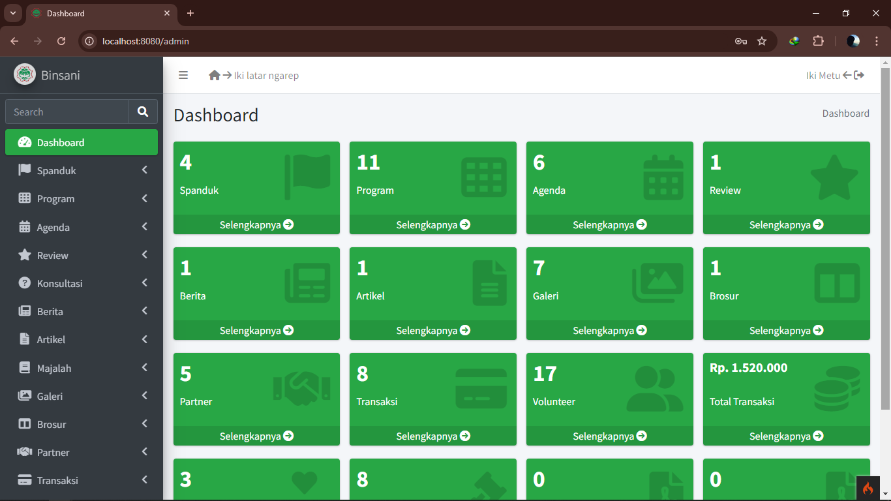Click the magnifier search button in sidebar
This screenshot has width=891, height=501.
(x=143, y=112)
